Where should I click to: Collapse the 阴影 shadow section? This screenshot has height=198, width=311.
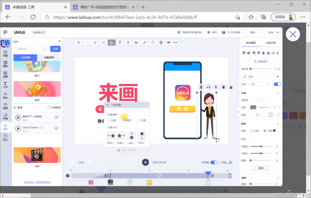[278, 124]
